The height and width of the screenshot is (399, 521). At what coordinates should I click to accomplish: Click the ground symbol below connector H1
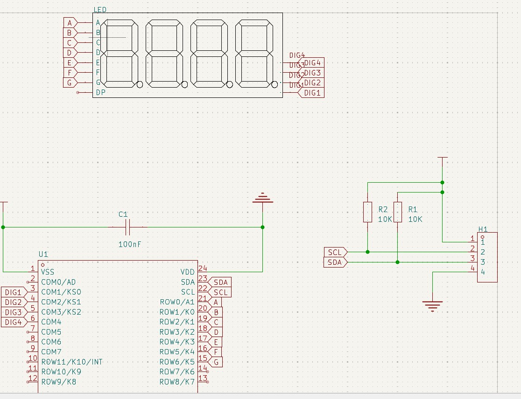(x=433, y=306)
